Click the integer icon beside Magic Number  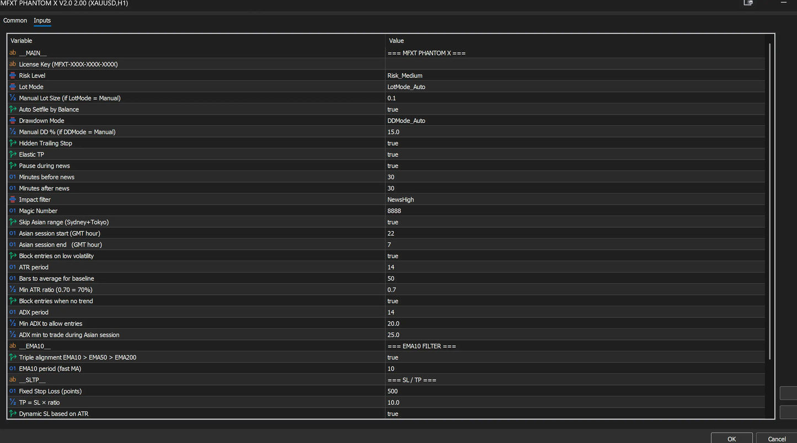pyautogui.click(x=13, y=211)
